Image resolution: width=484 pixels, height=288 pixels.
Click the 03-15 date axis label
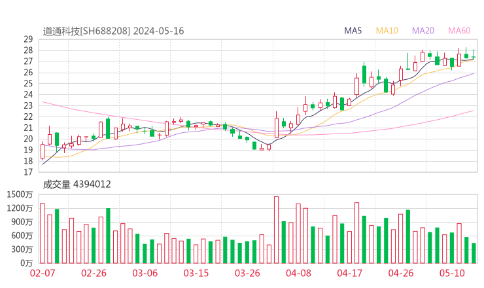196,273
